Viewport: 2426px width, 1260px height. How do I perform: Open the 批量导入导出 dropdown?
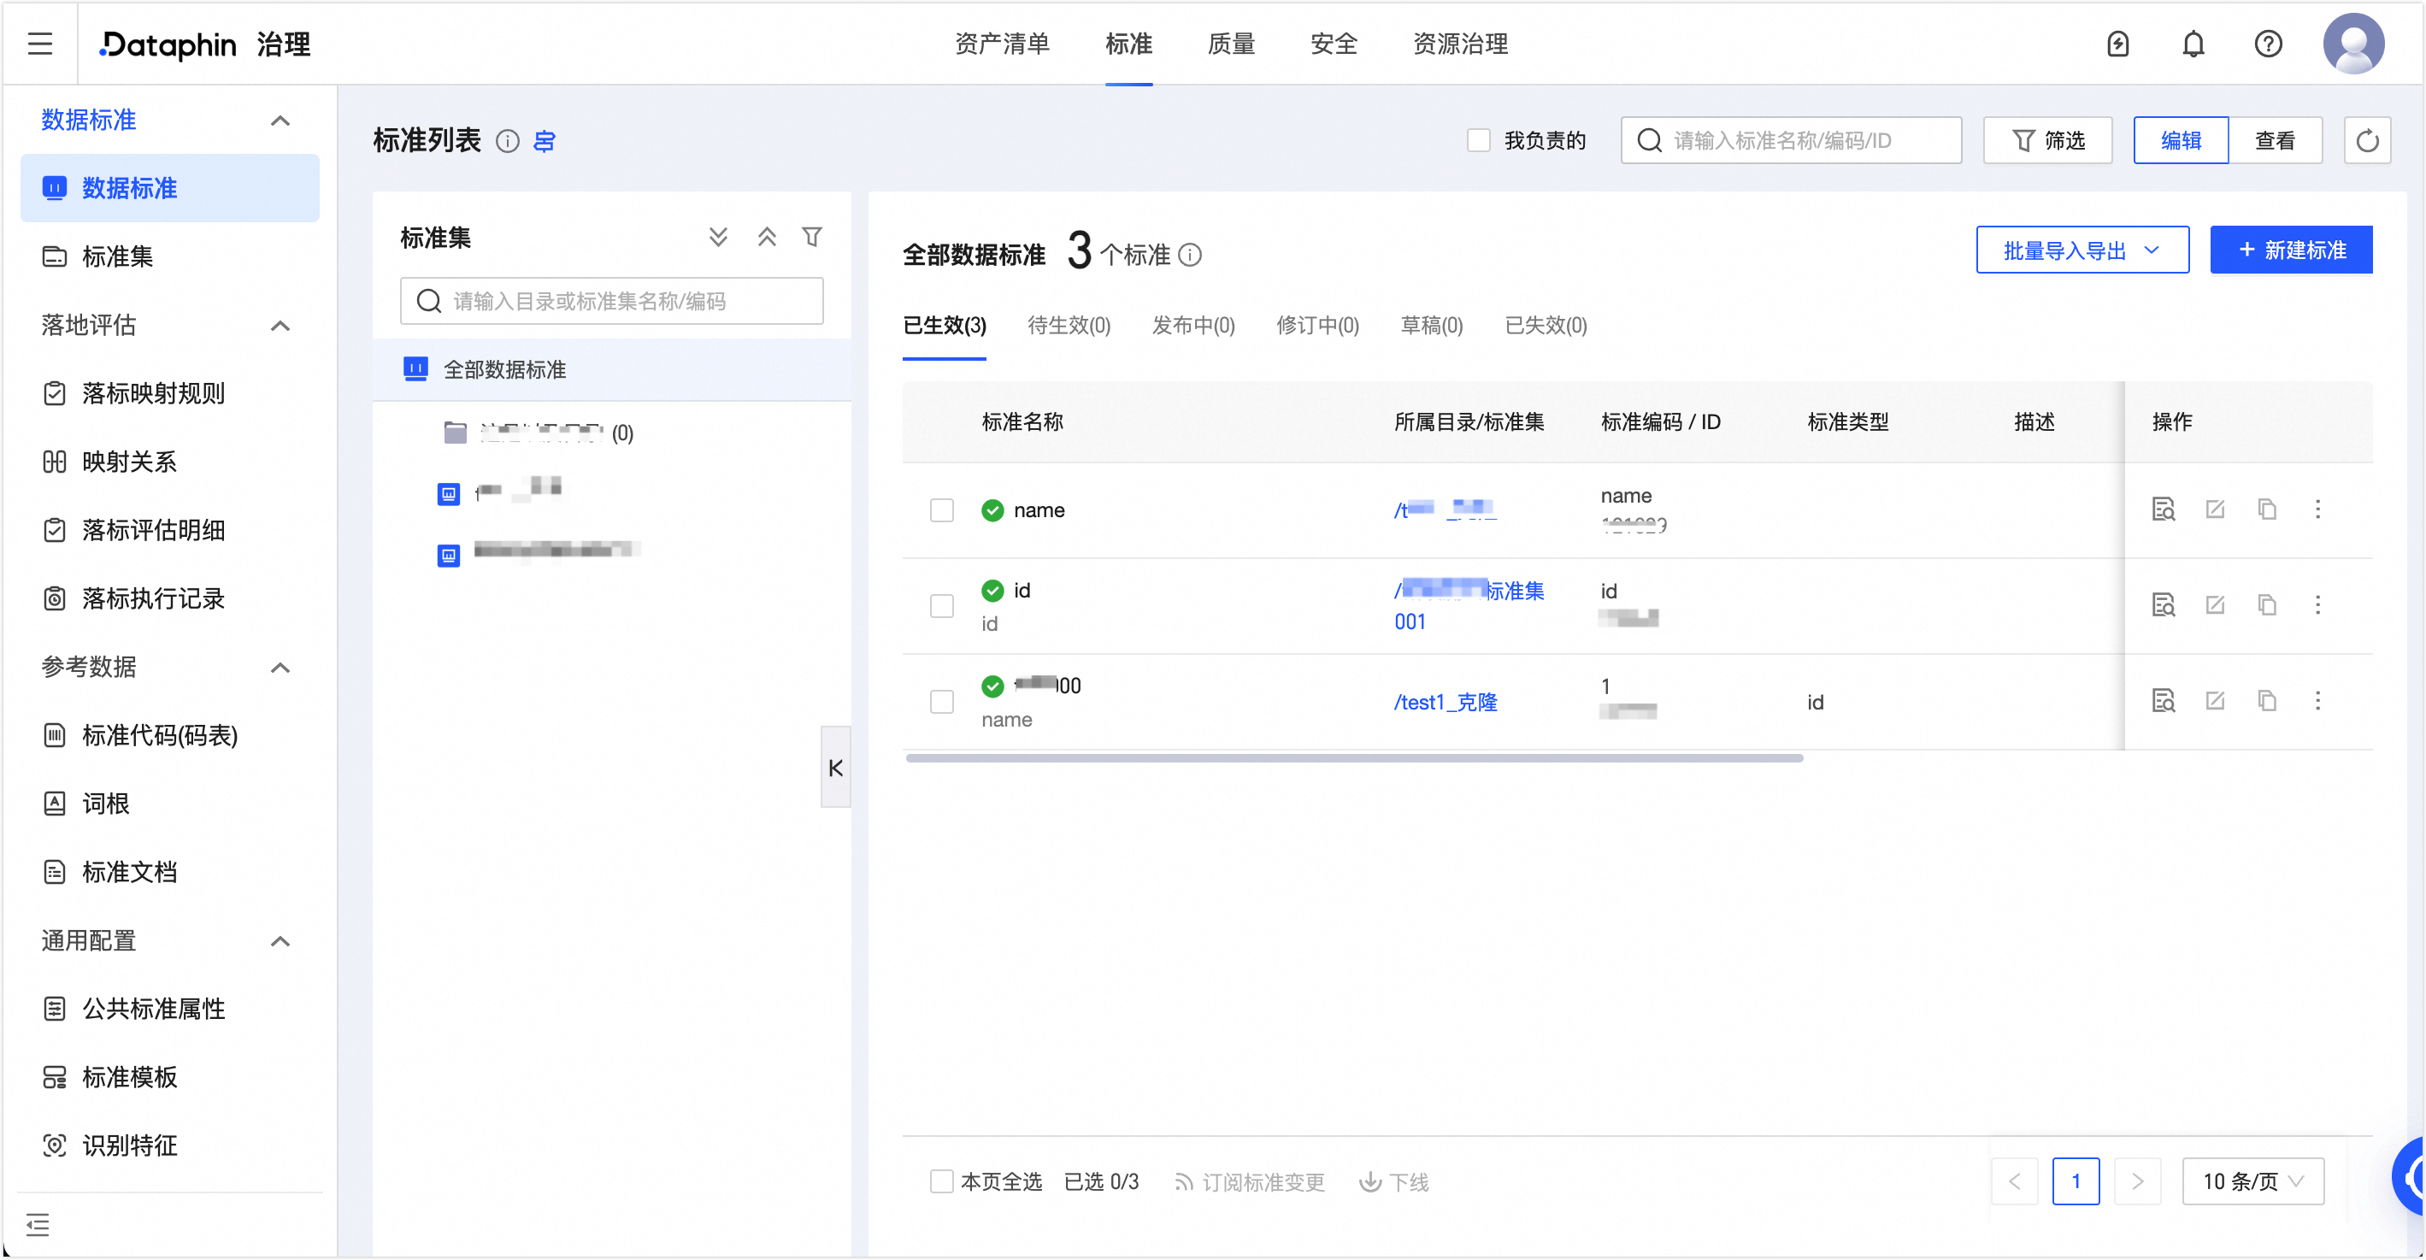pyautogui.click(x=2082, y=250)
